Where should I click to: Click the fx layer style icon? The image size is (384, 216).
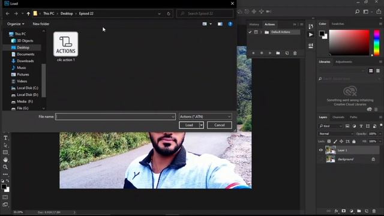coord(336,211)
